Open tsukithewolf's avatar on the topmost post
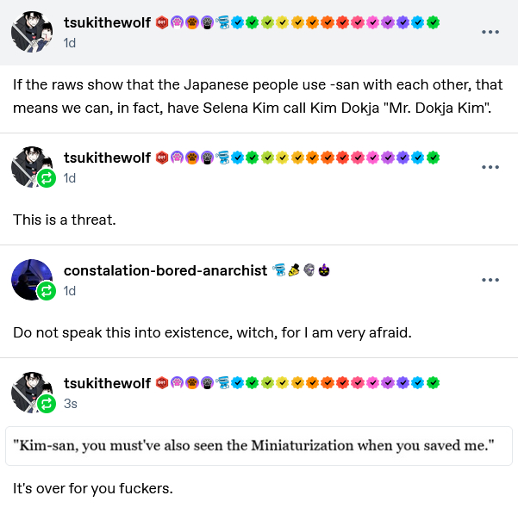This screenshot has width=518, height=514. click(x=32, y=32)
